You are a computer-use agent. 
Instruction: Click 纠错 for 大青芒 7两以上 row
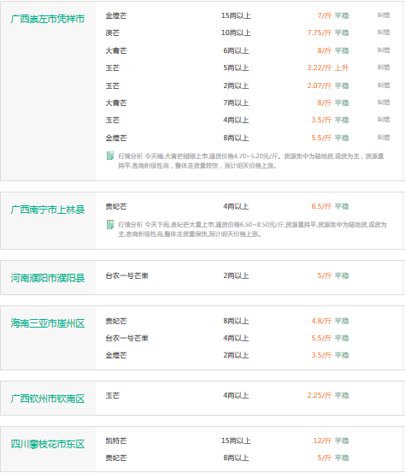(384, 103)
